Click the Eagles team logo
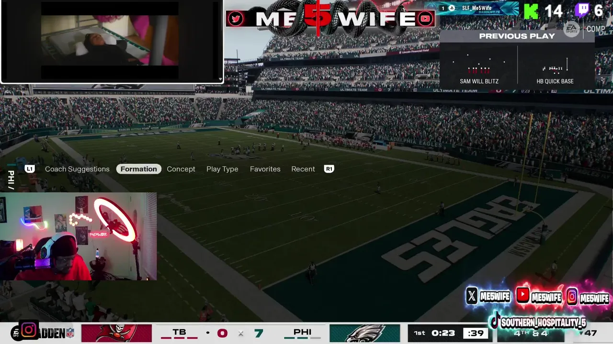This screenshot has height=344, width=613. pos(365,333)
